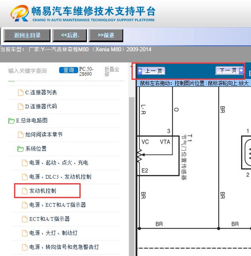This screenshot has width=251, height=256.
Task: Click the left arrow icon on 上一页
Action: [140, 71]
